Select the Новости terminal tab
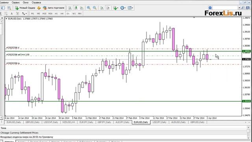 coord(9,141)
